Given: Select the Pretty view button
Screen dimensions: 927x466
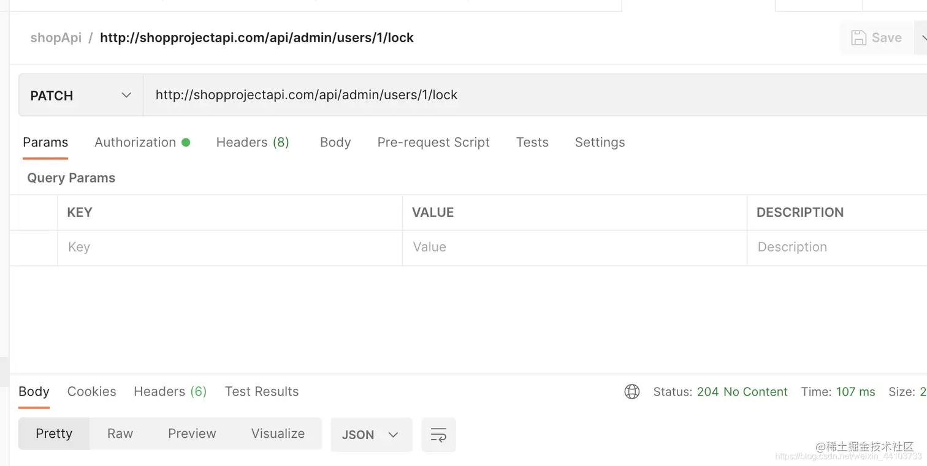Looking at the screenshot, I should pos(54,434).
